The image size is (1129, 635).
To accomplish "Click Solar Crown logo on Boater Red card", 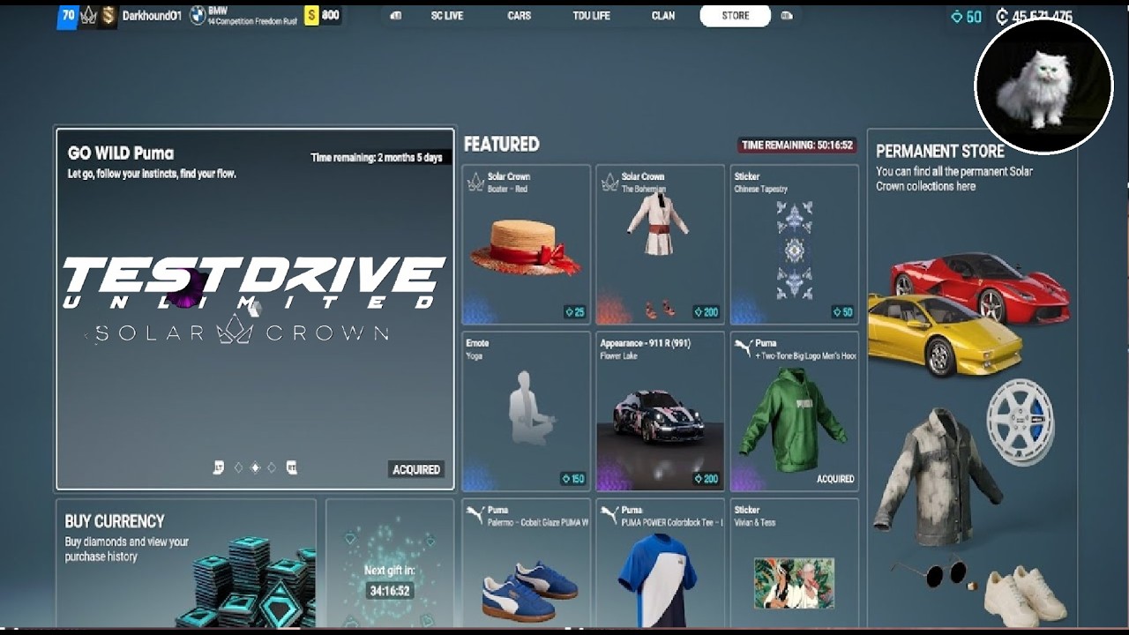I will click(x=475, y=182).
